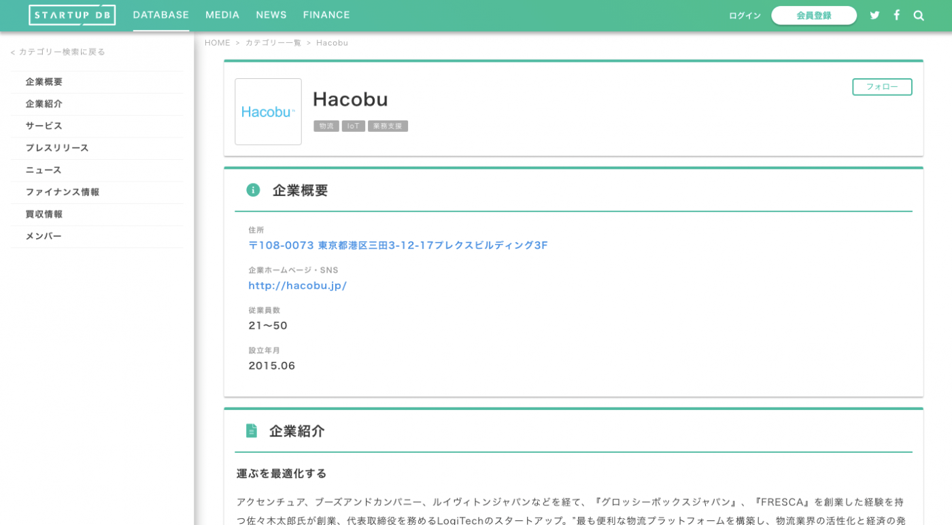The width and height of the screenshot is (952, 525).
Task: Click the カテゴリー一覧 breadcrumb
Action: 273,43
